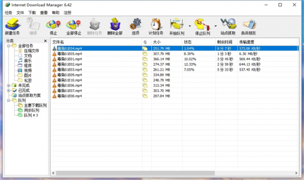The image size is (304, 180).
Task: Select the 毒枭S1E10.mp4 download row
Action: pos(175,80)
